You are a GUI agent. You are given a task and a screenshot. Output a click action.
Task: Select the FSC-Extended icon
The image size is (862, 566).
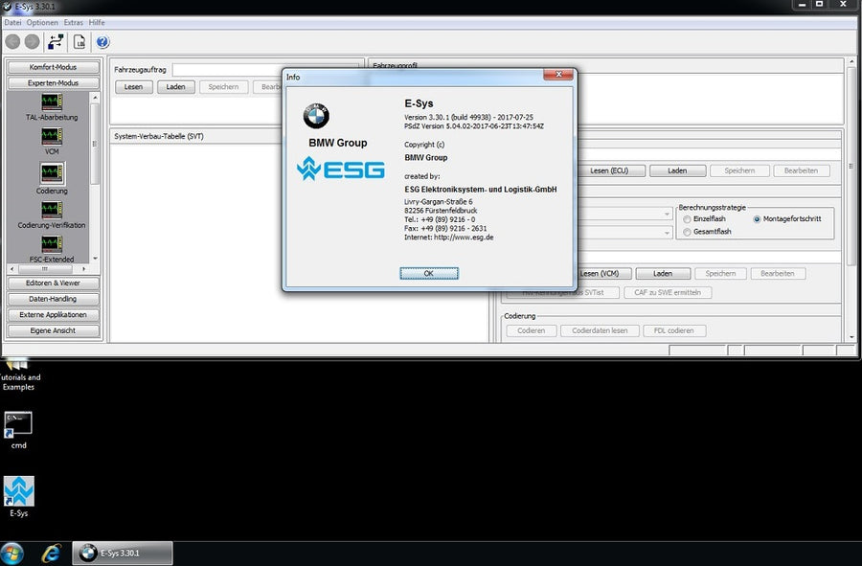click(51, 244)
